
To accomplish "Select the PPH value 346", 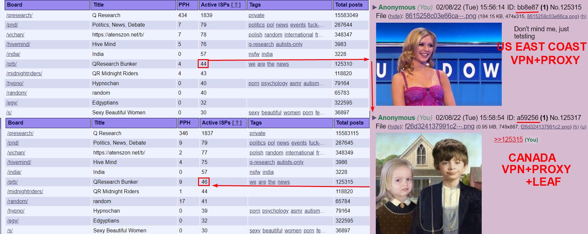I will pos(184,133).
